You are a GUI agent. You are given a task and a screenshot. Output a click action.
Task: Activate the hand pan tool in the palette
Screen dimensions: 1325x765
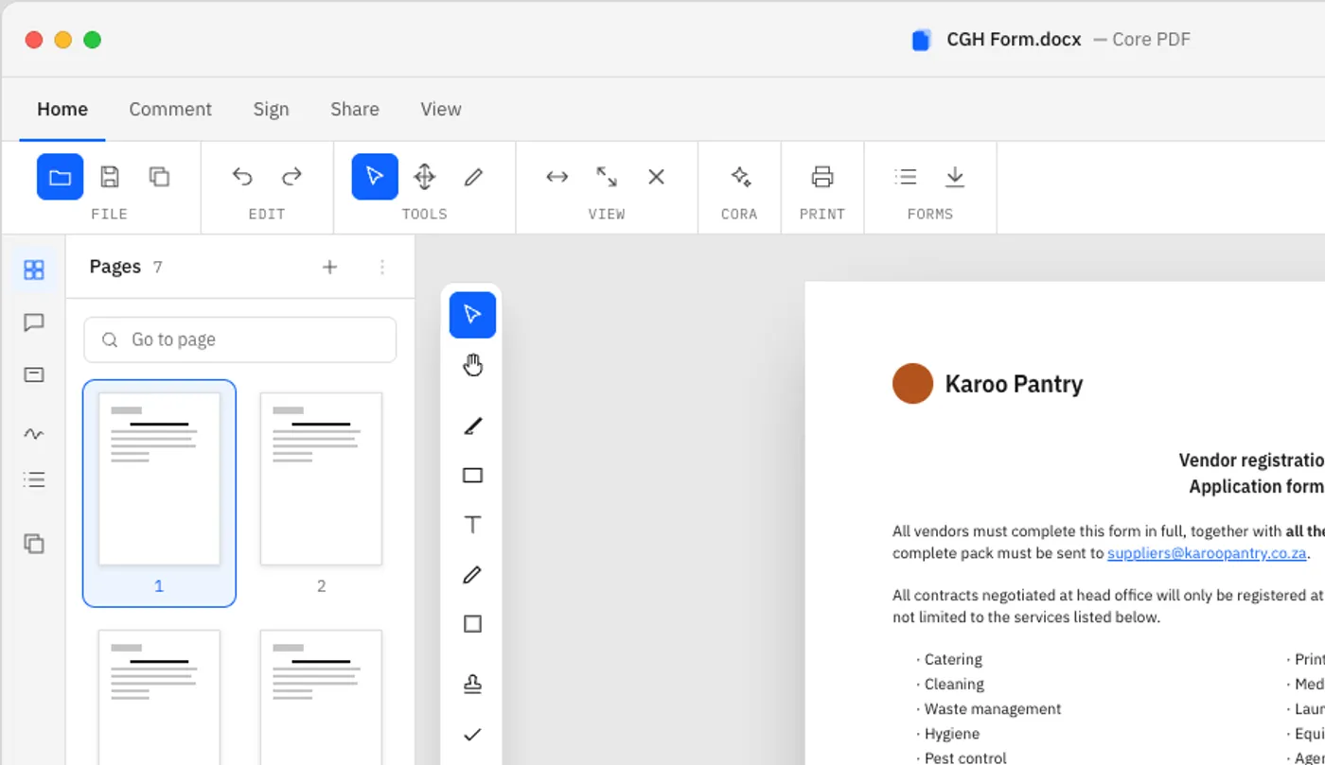pos(472,365)
